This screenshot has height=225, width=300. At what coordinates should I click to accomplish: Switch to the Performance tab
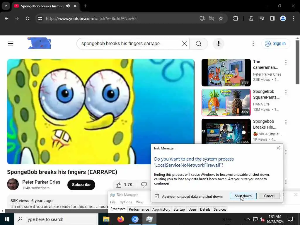(x=139, y=209)
